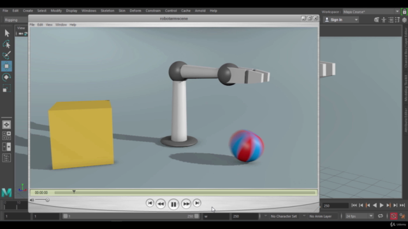The height and width of the screenshot is (229, 408).
Task: Play forwards in Maya timeline
Action: [x=382, y=205]
